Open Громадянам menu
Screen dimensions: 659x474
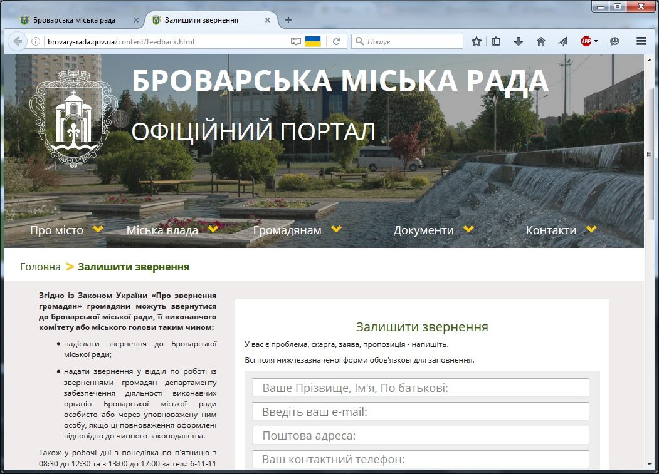pyautogui.click(x=287, y=230)
